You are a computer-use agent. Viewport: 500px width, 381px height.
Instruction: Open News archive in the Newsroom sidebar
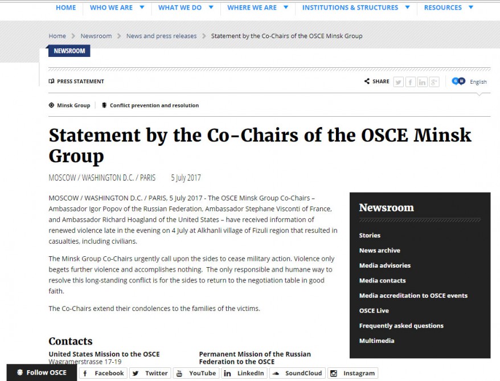(x=380, y=250)
